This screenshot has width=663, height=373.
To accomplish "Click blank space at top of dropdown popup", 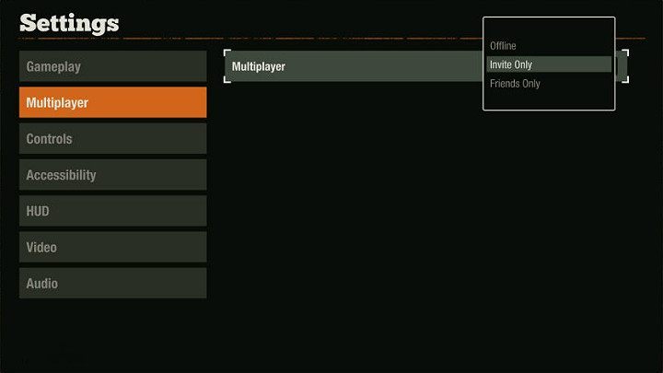I will 548,28.
